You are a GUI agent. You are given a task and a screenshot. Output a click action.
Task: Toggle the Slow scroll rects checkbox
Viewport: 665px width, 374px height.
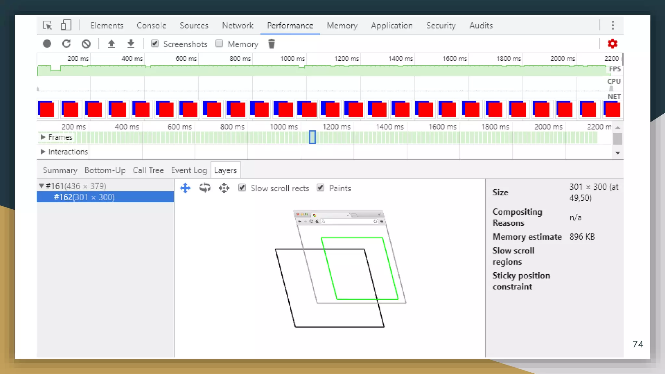pyautogui.click(x=242, y=188)
